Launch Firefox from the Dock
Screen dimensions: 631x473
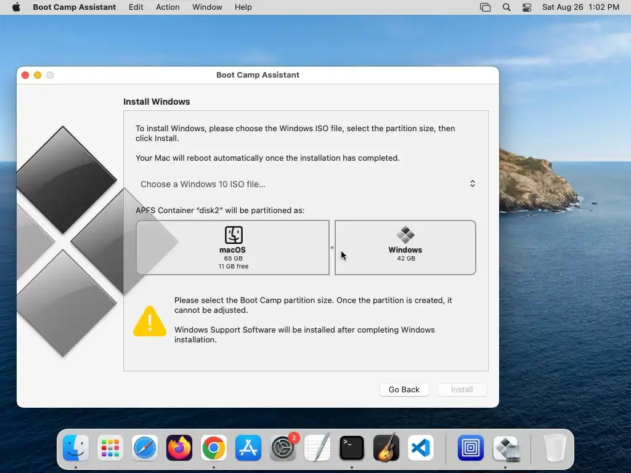click(x=179, y=448)
